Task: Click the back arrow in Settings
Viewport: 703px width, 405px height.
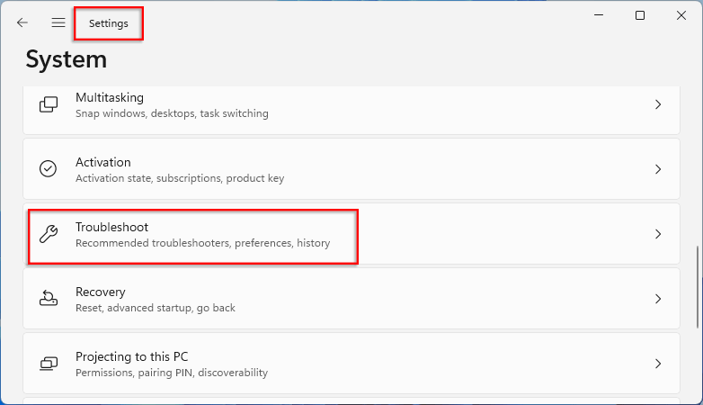Action: 22,22
